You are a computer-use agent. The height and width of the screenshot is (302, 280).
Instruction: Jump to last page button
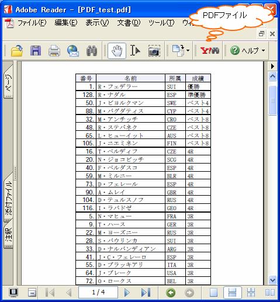point(146,292)
